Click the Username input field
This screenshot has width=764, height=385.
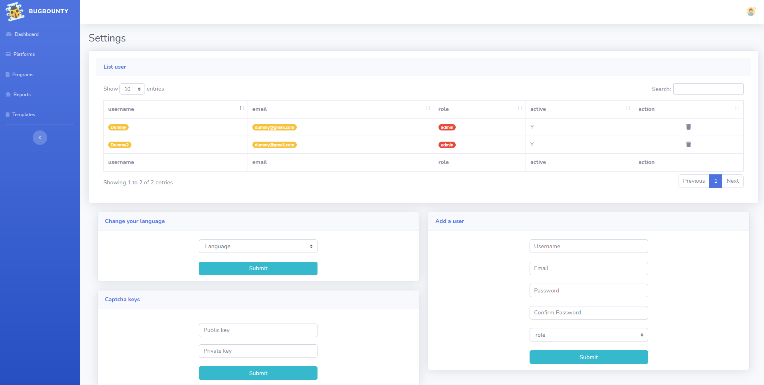(589, 246)
